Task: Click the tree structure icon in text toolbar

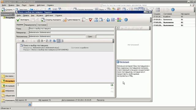Action: tap(39, 41)
